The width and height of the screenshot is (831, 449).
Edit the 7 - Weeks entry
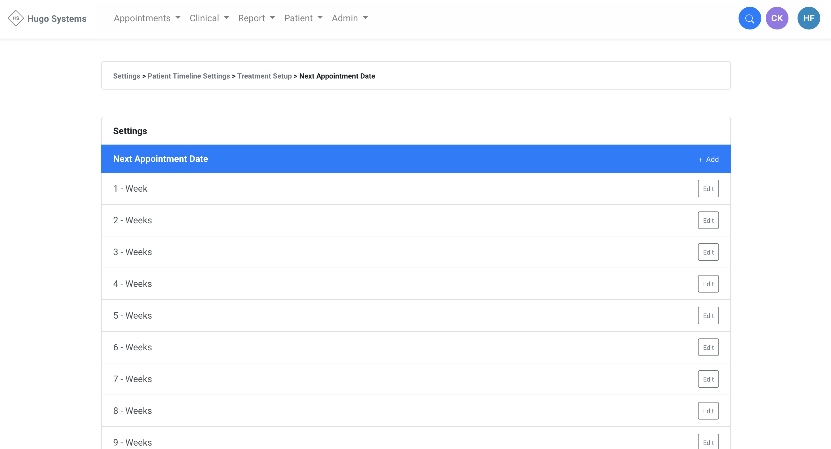[x=708, y=379]
